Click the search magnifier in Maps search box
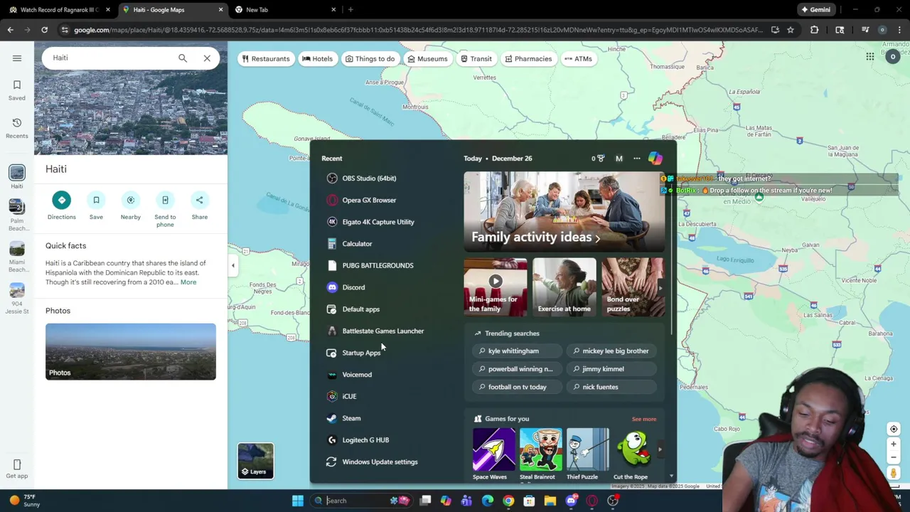910x512 pixels. point(183,58)
